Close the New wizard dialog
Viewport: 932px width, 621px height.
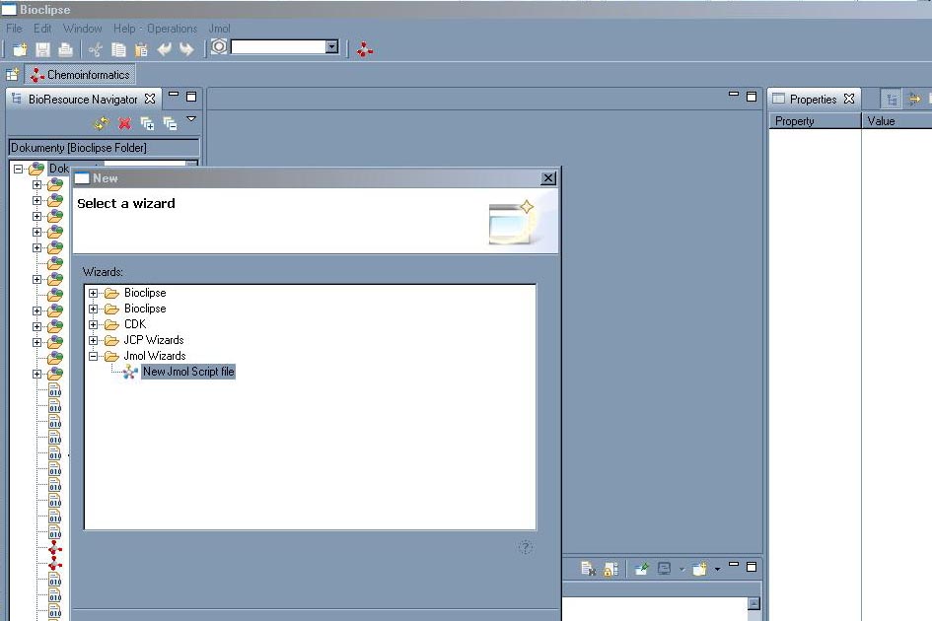click(x=548, y=178)
